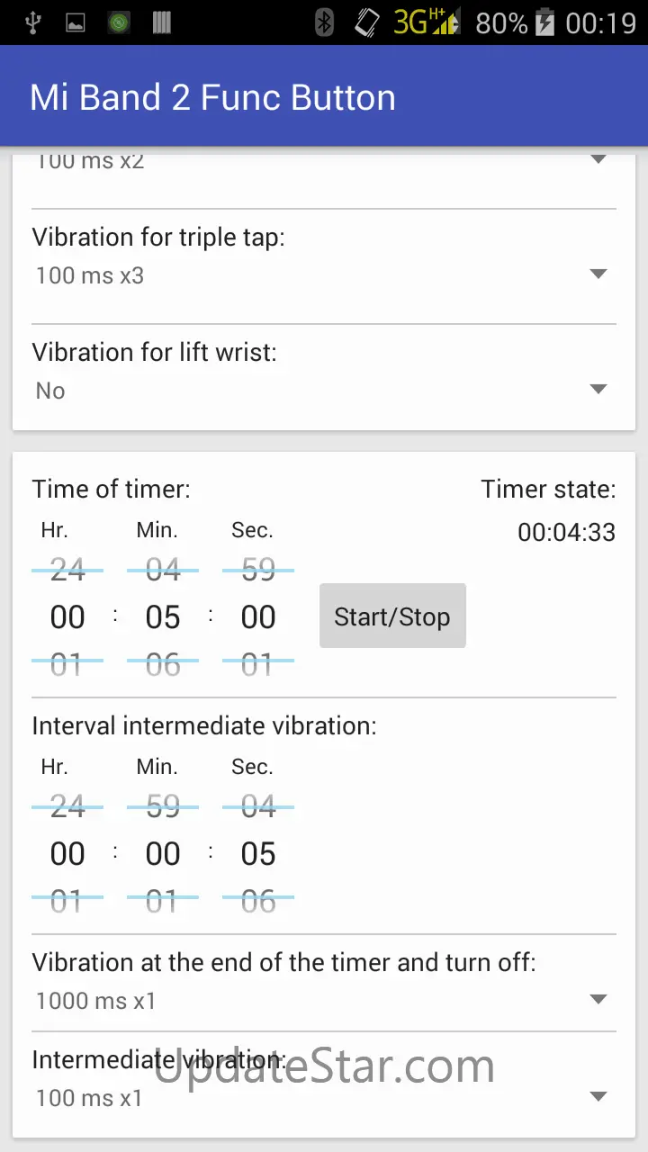The width and height of the screenshot is (648, 1152).
Task: Tap the interval seconds value 05
Action: [x=258, y=854]
